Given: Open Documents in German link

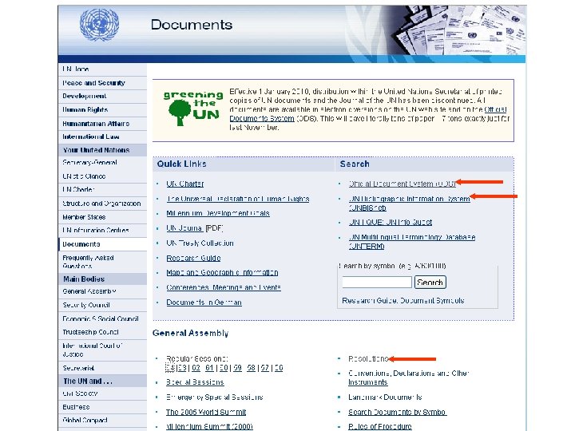Looking at the screenshot, I should pyautogui.click(x=204, y=302).
